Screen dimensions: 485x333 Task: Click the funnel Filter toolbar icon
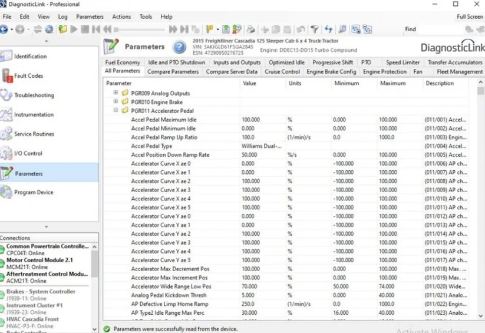tap(315, 29)
